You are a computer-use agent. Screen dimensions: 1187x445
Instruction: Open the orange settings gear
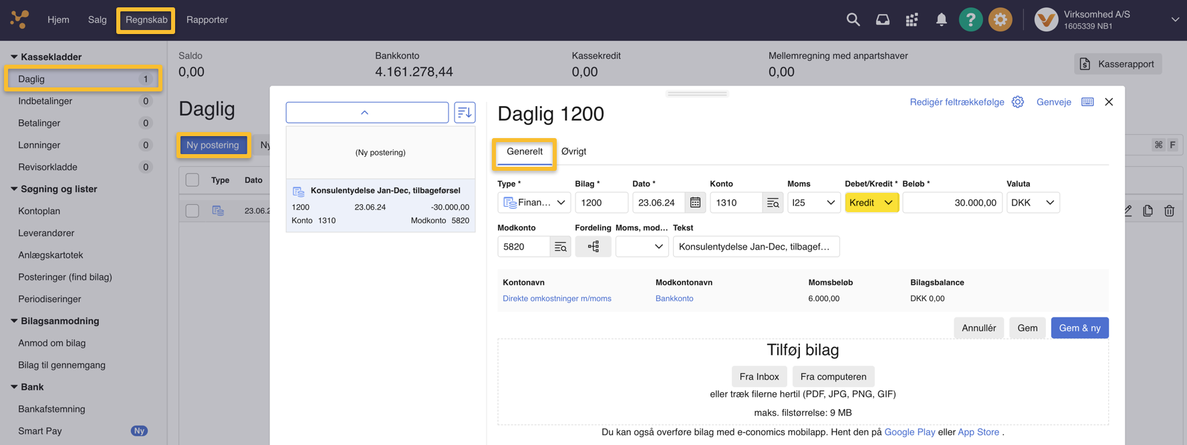point(1000,19)
